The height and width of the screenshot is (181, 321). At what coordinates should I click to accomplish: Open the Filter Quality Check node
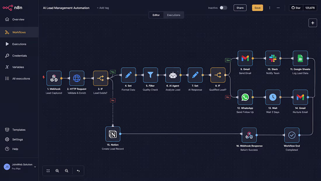pos(151,75)
